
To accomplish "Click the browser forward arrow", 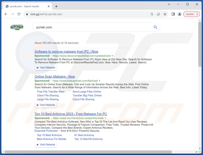I will (12, 14).
